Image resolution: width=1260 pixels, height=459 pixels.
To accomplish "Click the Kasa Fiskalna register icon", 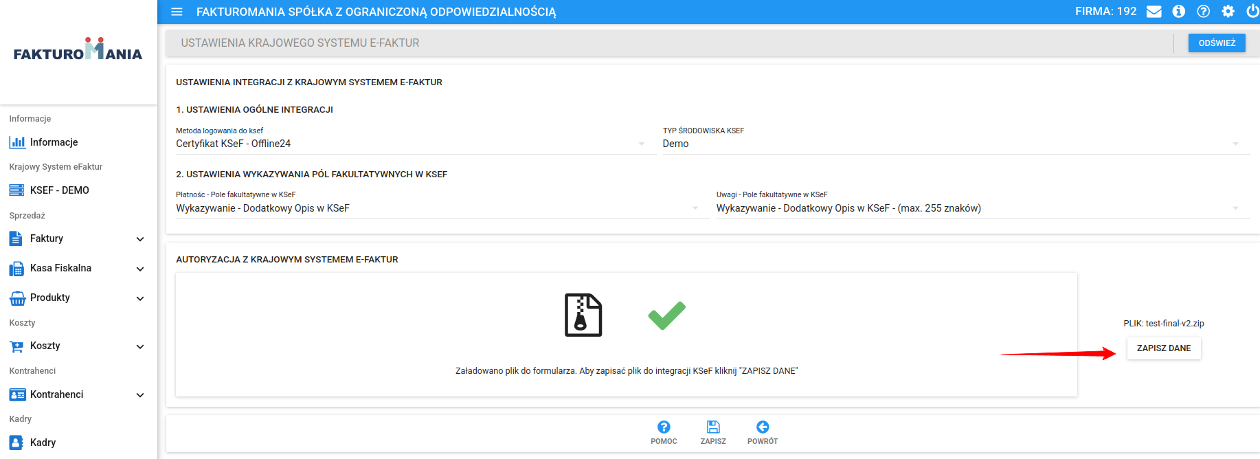I will [16, 269].
